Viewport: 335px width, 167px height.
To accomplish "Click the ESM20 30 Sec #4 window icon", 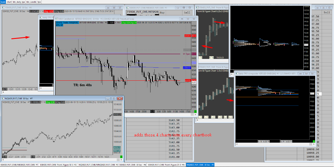I will click(x=4, y=8).
